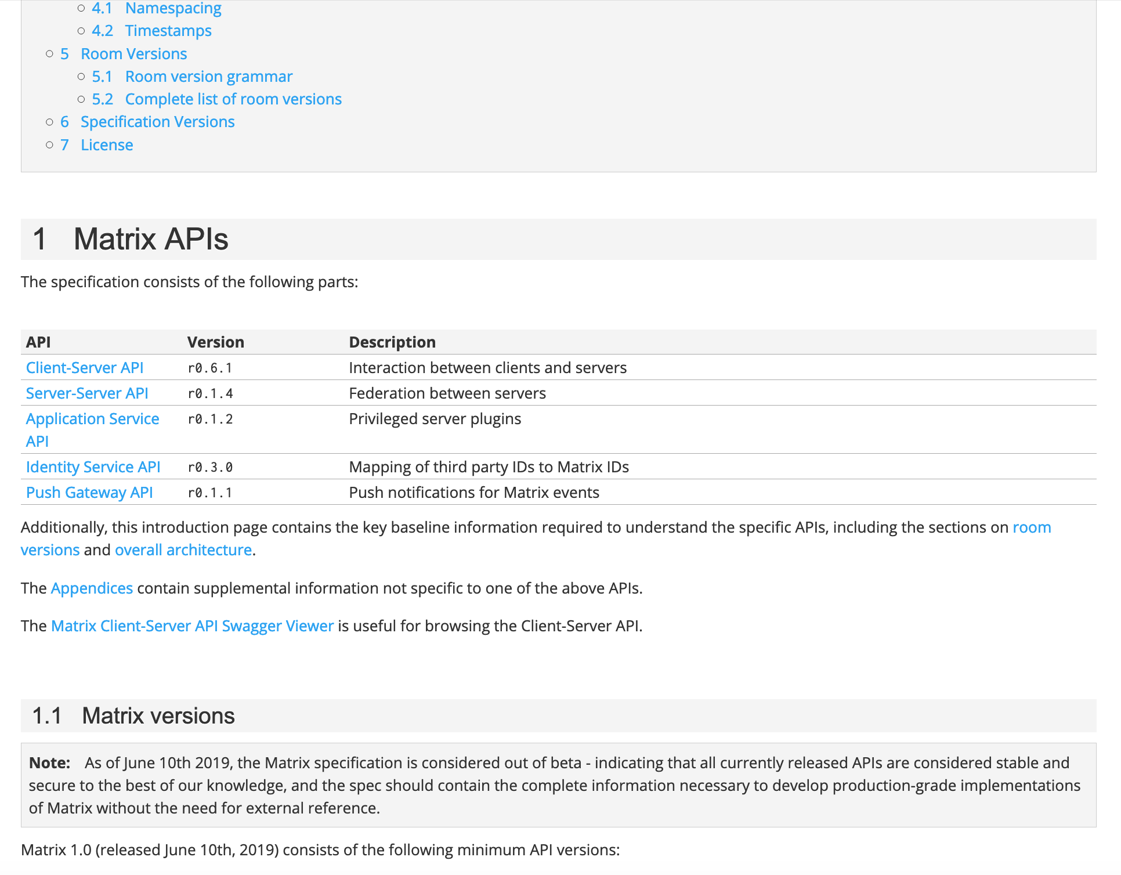Navigate to the Timestamps section

pyautogui.click(x=168, y=31)
